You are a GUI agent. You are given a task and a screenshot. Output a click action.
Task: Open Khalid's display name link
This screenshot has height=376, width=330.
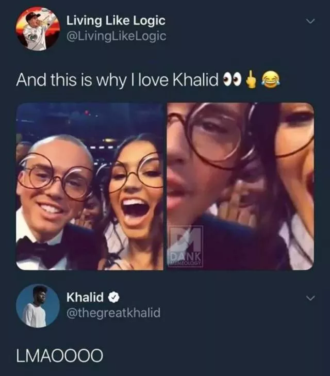coord(85,298)
